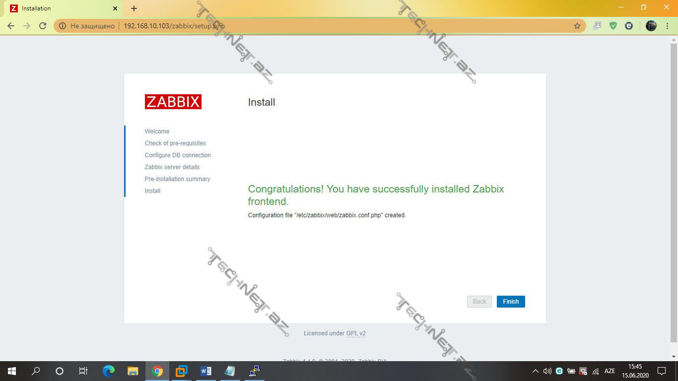
Task: Open the volume control in system tray
Action: click(547, 371)
